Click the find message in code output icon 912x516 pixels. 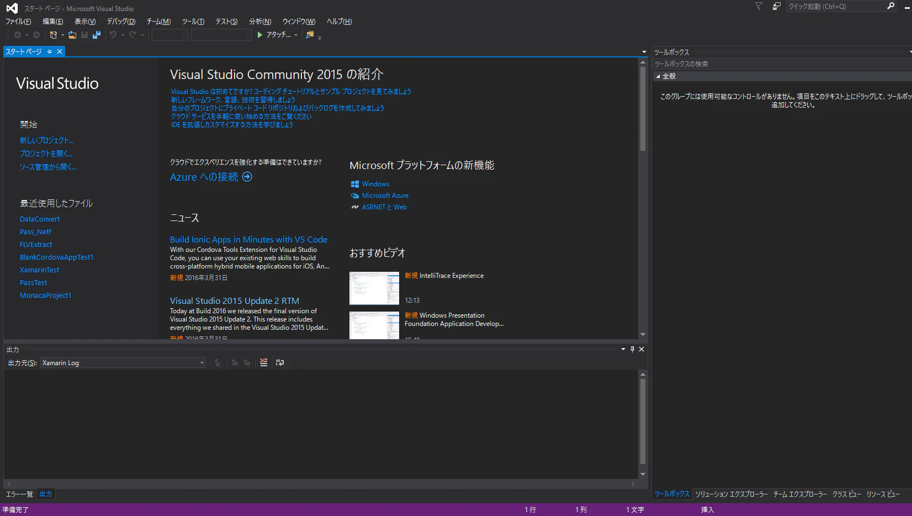point(219,362)
